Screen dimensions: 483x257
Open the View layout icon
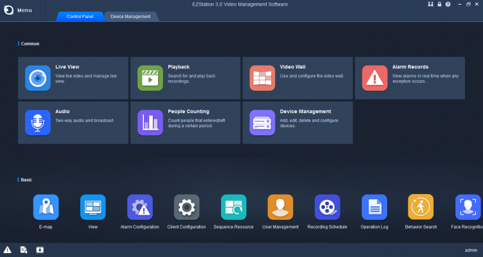click(92, 207)
